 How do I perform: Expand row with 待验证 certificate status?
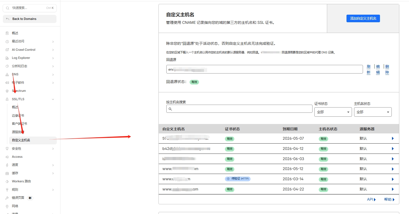[393, 179]
